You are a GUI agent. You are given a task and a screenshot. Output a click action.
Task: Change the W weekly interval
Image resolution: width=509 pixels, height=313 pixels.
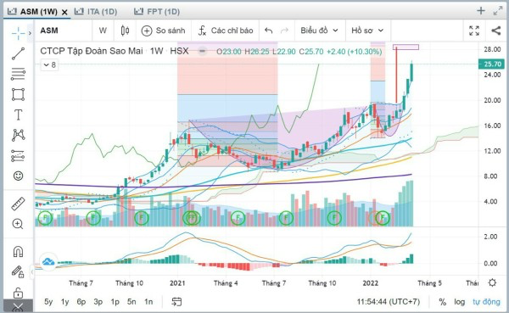103,31
